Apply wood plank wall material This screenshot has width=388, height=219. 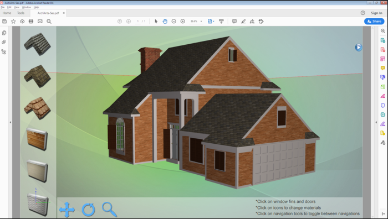point(37,139)
